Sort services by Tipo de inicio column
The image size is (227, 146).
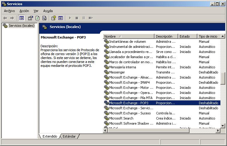coord(208,36)
